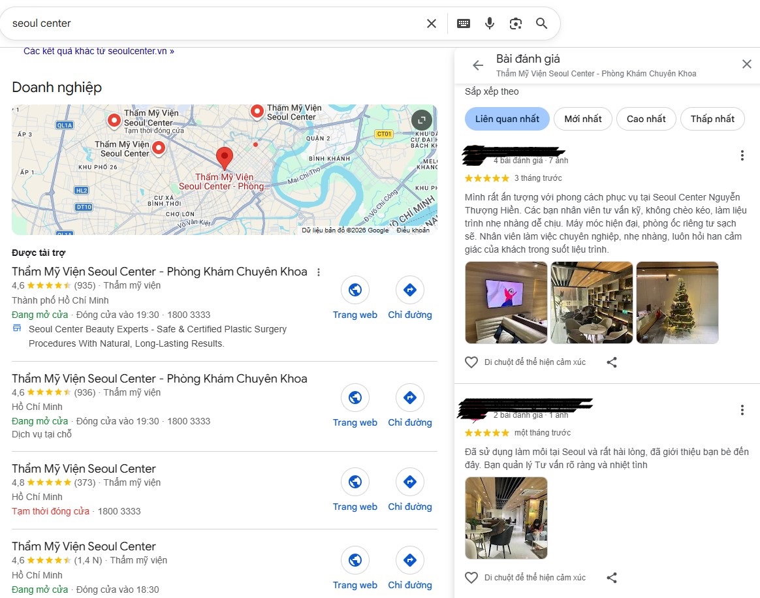Get Chỉ đường for the 936-review listing
The height and width of the screenshot is (598, 760).
(x=409, y=405)
